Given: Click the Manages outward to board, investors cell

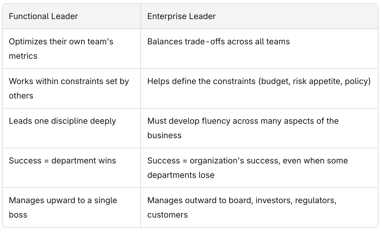Looking at the screenshot, I should (259, 208).
